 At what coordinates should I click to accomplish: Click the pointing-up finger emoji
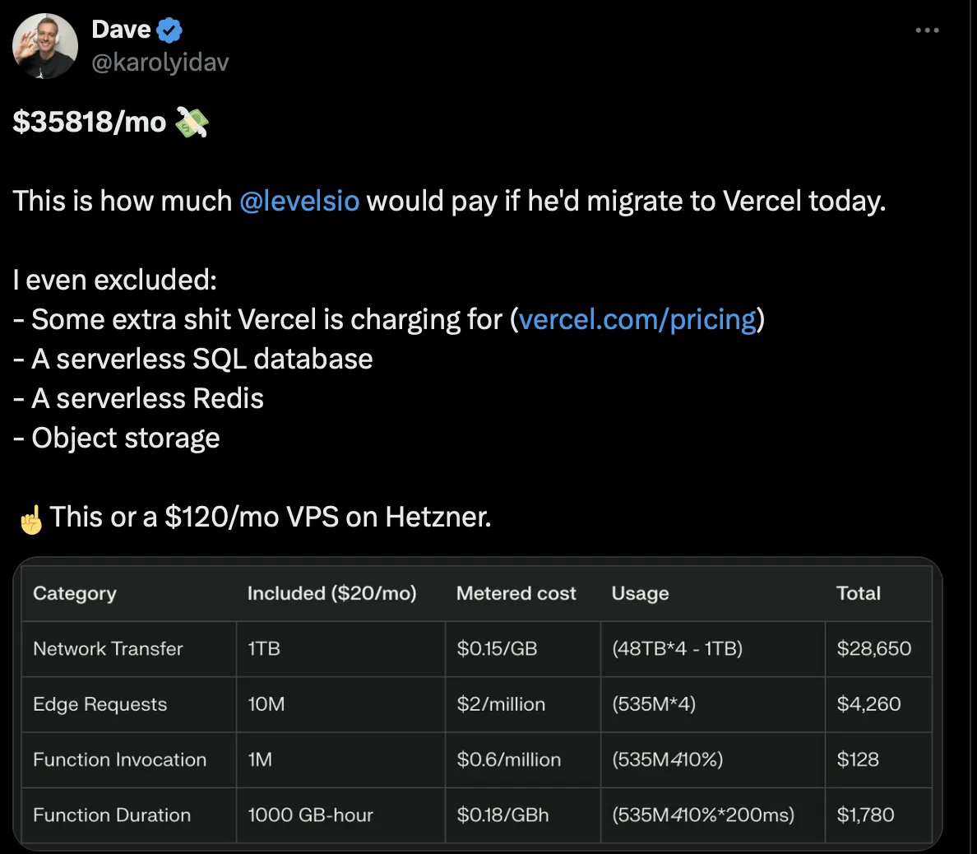click(x=30, y=519)
